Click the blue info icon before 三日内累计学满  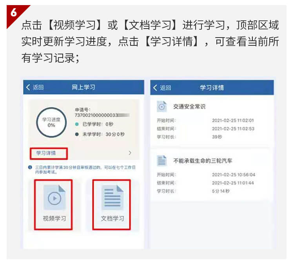click(x=30, y=167)
